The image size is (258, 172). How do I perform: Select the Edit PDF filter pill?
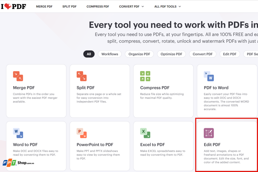coord(230,54)
